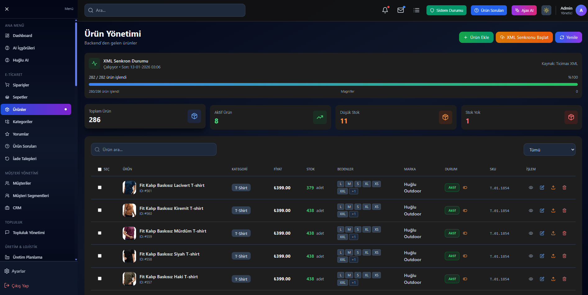Click the Ürün ara search field
Viewport: 588px width, 295px height.
[x=154, y=150]
